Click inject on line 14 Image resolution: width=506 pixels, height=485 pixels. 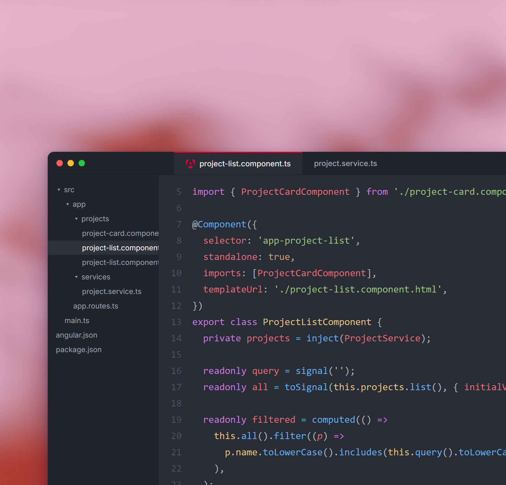click(323, 338)
